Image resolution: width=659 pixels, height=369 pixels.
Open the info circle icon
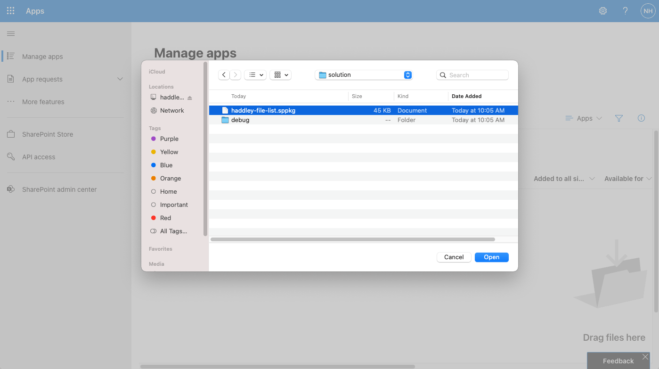coord(641,118)
